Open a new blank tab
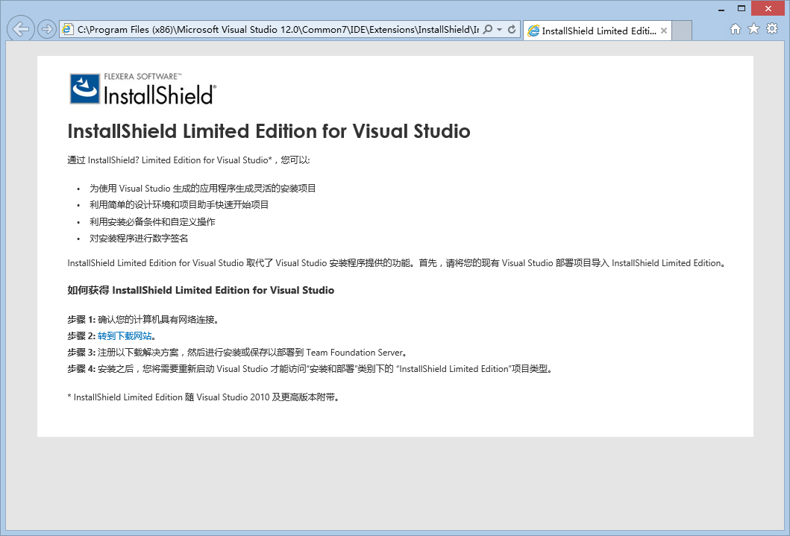790x536 pixels. pyautogui.click(x=682, y=31)
